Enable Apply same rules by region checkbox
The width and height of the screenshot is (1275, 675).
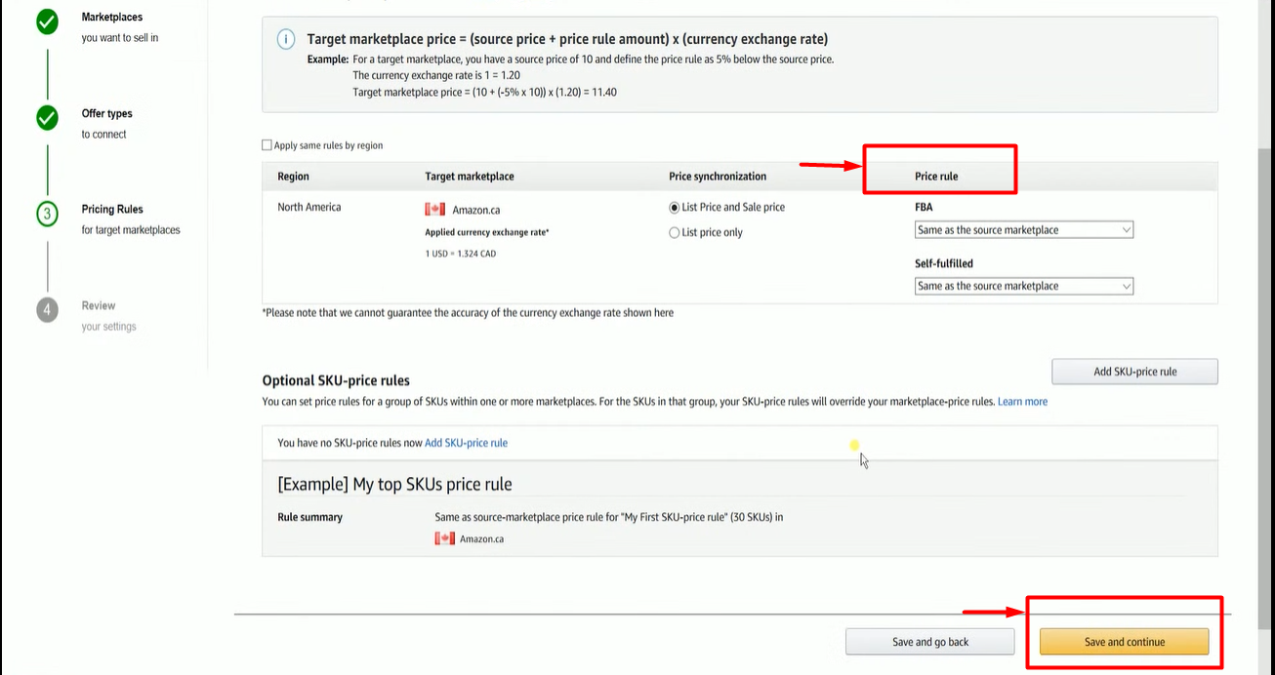tap(267, 145)
